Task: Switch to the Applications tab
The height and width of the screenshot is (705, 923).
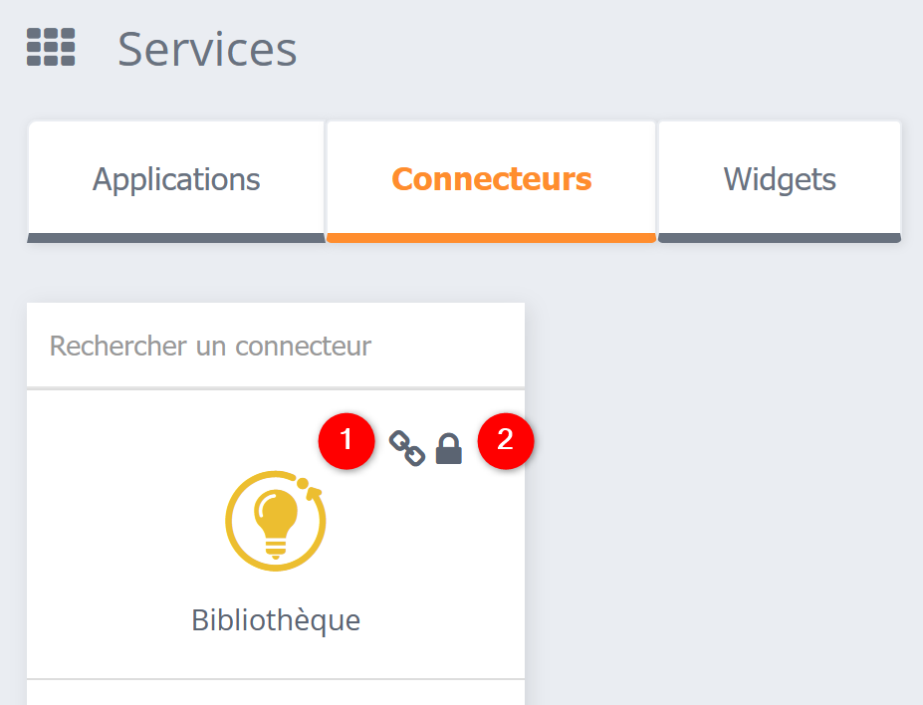Action: point(176,180)
